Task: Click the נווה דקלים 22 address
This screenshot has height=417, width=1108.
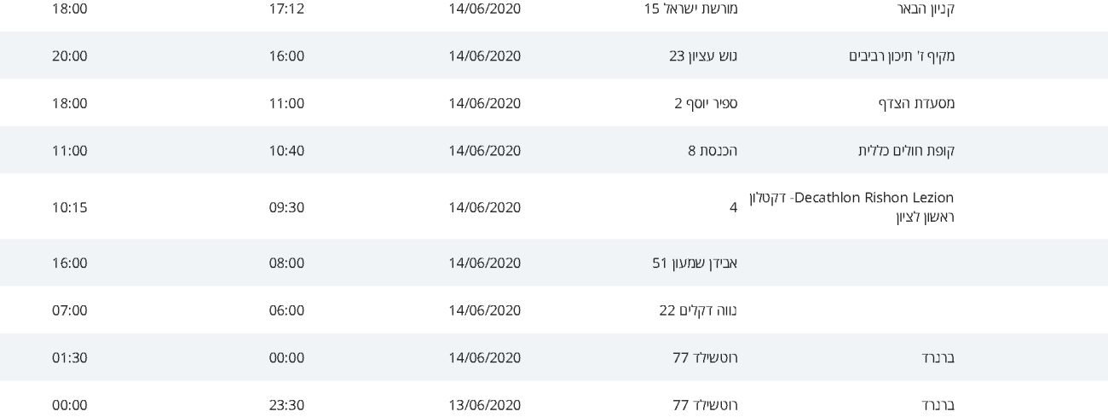Action: click(698, 310)
